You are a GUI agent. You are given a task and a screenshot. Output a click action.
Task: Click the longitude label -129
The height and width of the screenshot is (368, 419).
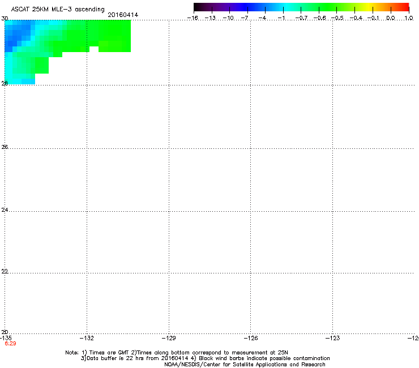pos(169,338)
